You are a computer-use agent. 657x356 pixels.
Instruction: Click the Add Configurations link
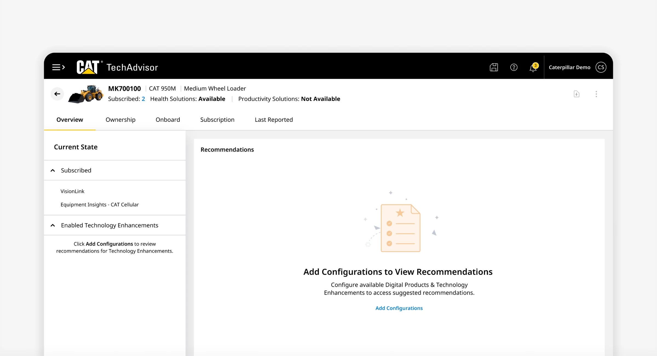399,308
